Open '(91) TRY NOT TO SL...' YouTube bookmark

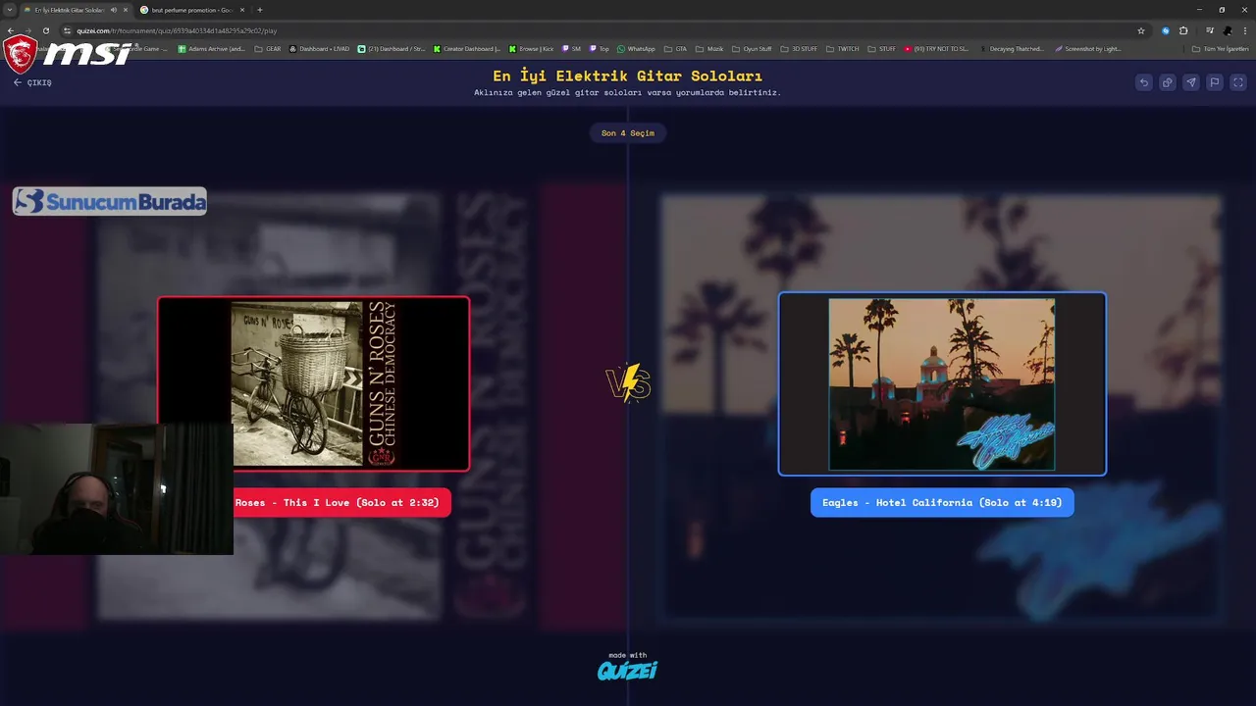[936, 48]
